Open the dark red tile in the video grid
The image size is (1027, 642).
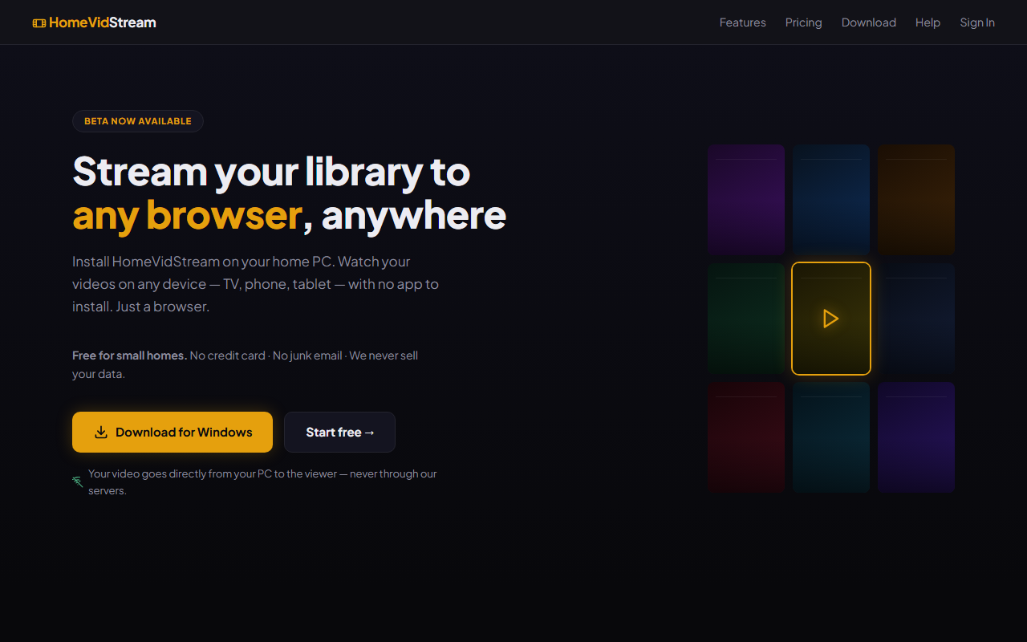746,437
